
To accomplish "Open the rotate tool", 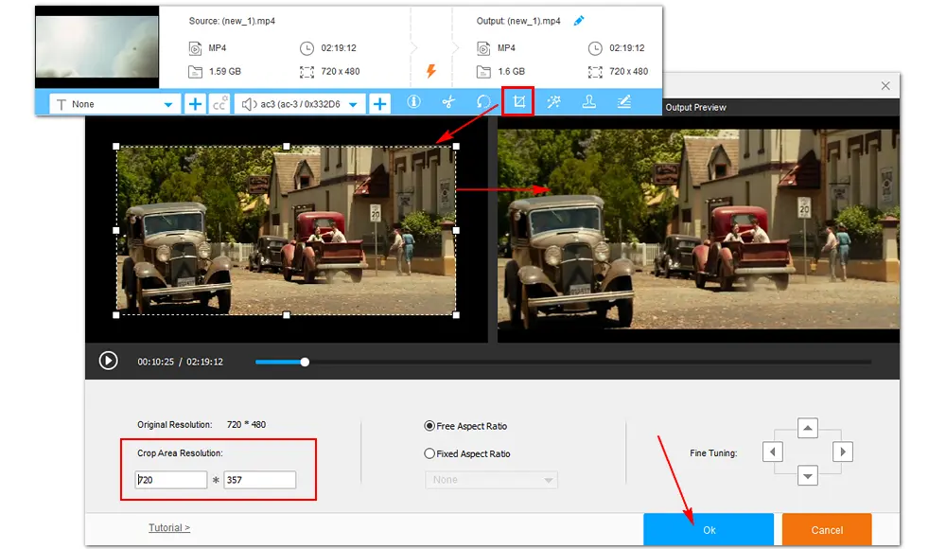I will pos(483,102).
